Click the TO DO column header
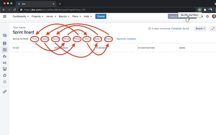216x135 pixels. [x=16, y=48]
